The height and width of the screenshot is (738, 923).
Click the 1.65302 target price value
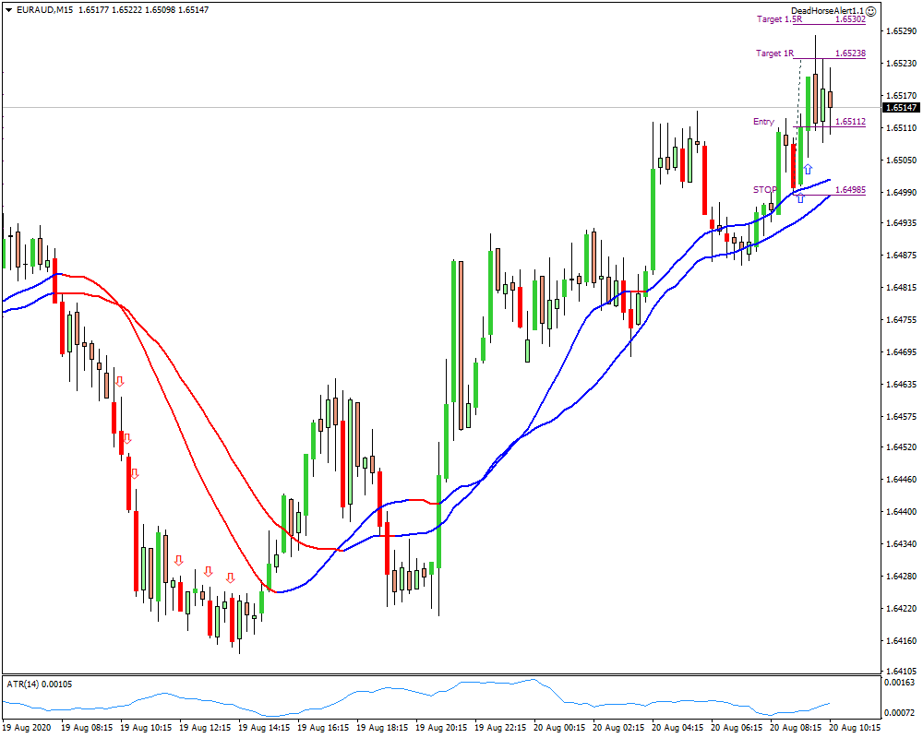coord(851,19)
